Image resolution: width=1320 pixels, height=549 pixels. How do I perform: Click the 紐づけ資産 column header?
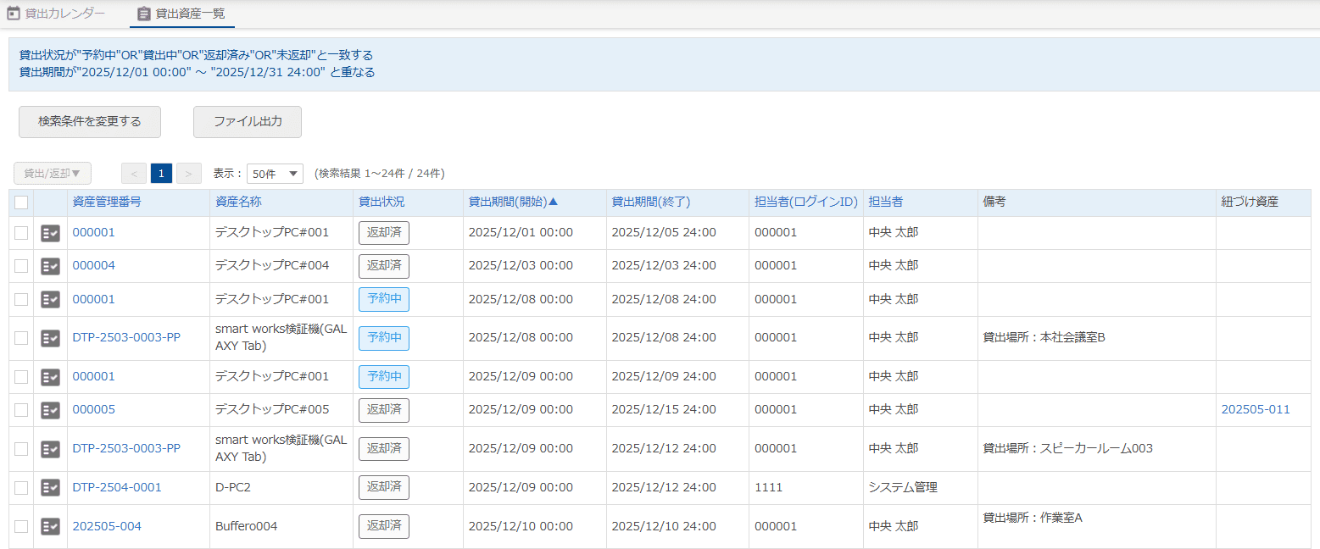[x=1250, y=202]
